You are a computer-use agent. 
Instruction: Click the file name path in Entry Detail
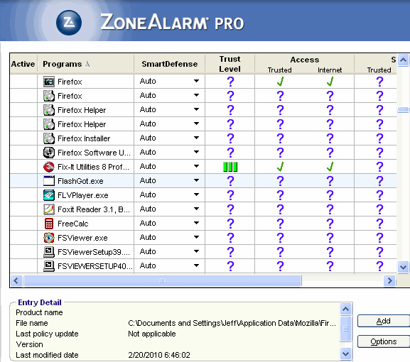click(x=232, y=324)
